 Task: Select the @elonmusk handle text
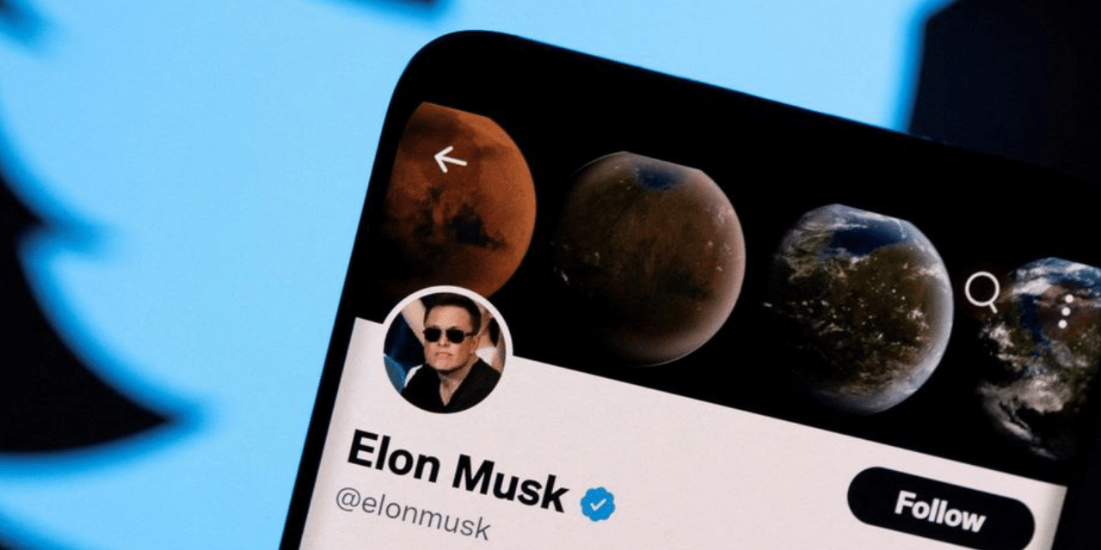point(413,511)
